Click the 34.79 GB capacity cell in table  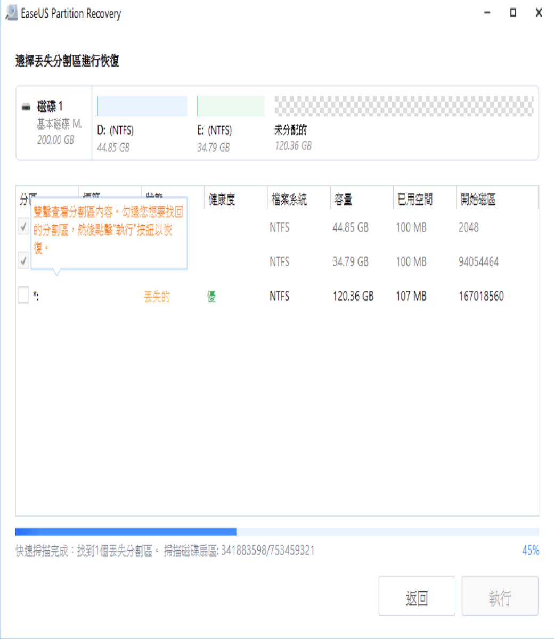point(351,261)
